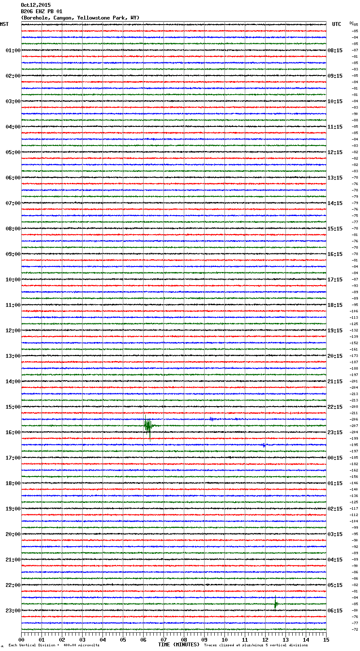Click the large green seismic event near 15:45
The height and width of the screenshot is (651, 360).
[148, 426]
